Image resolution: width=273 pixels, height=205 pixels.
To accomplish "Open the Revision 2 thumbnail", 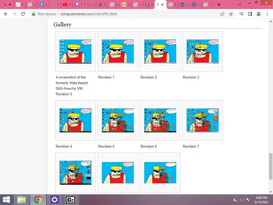I will pos(160,52).
